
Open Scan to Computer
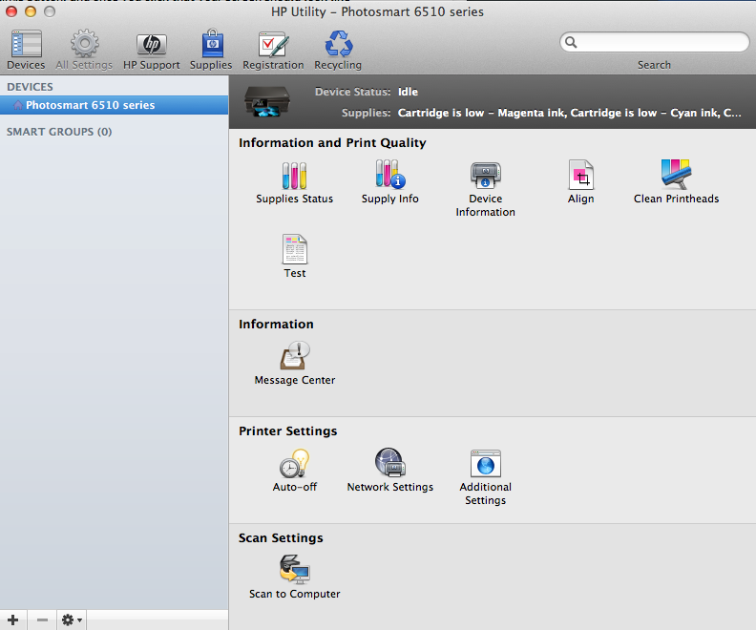click(294, 571)
